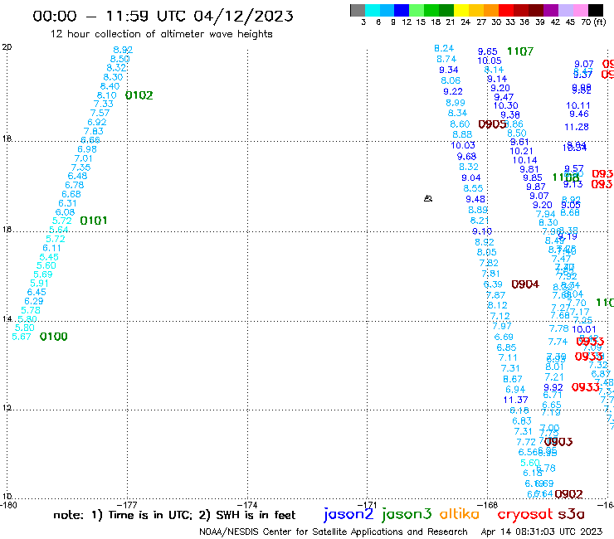Screen dimensions: 614x539
Task: Click the date range title '00:00 – 11:59 UTC 04/12/2023'
Action: coord(163,16)
